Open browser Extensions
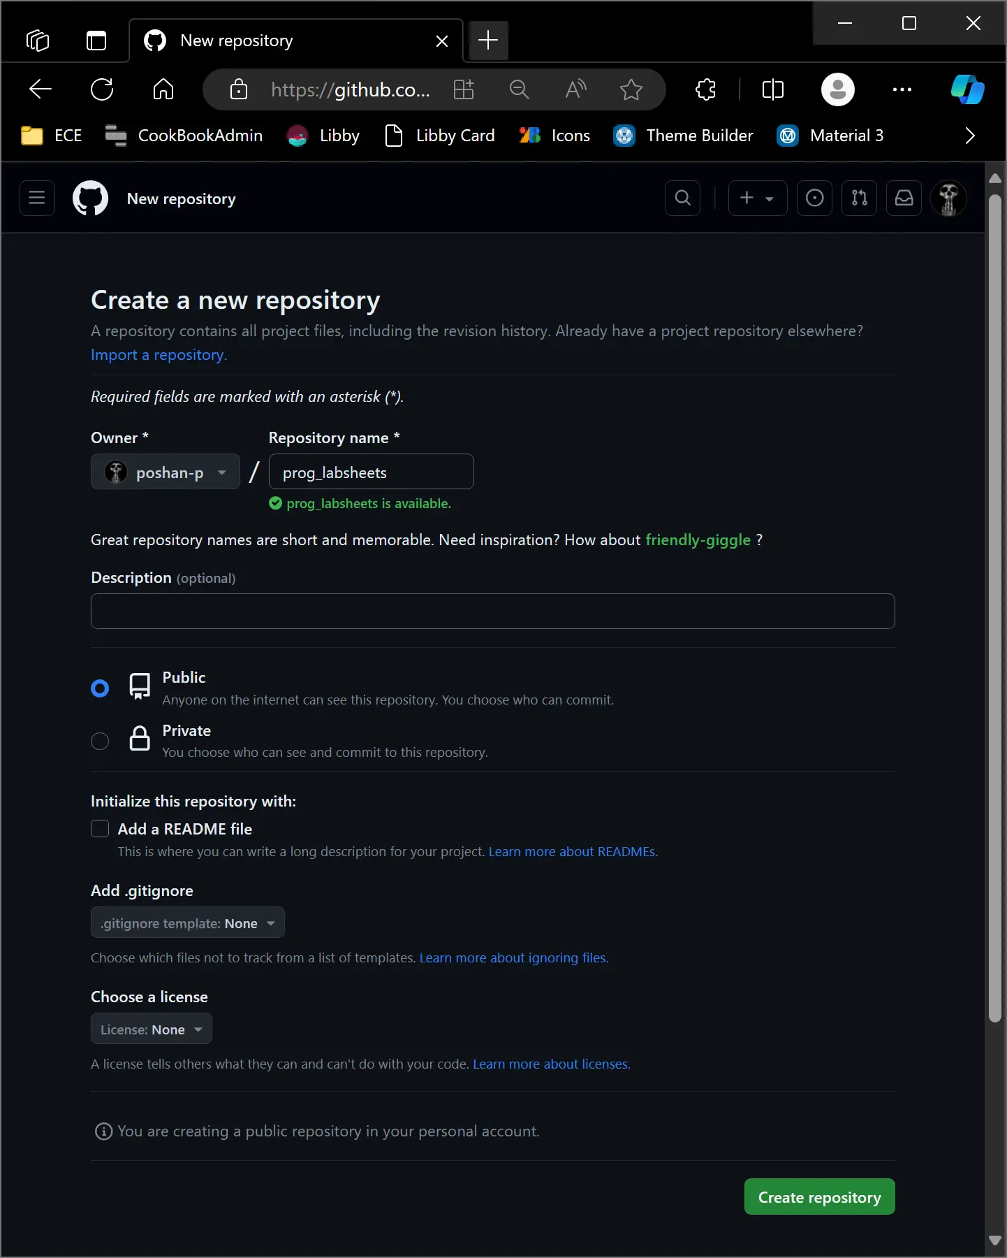This screenshot has width=1007, height=1258. tap(705, 89)
